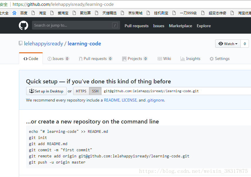Open Pull requests in top navigation
The width and height of the screenshot is (251, 177).
click(137, 26)
